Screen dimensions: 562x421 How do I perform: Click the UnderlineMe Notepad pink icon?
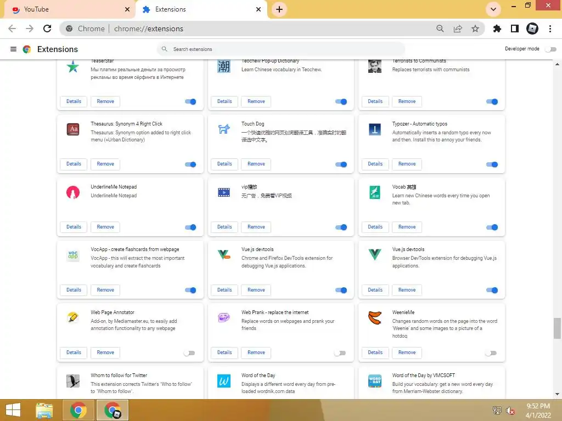coord(73,192)
